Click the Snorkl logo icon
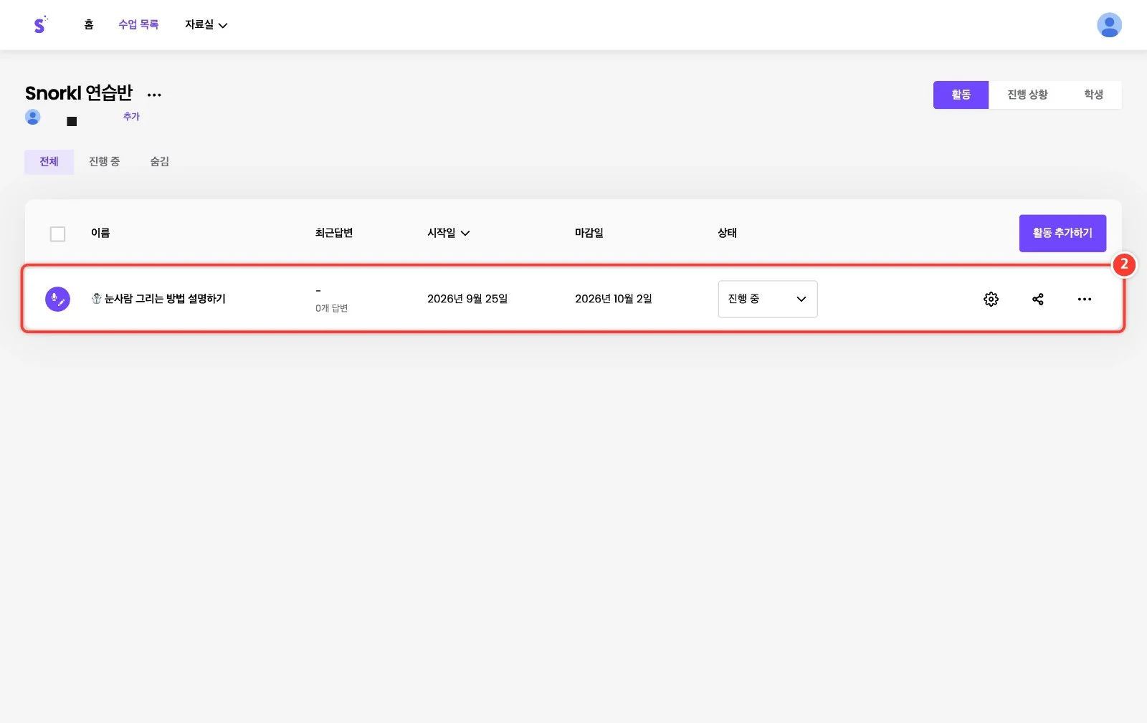Image resolution: width=1147 pixels, height=723 pixels. pyautogui.click(x=40, y=24)
